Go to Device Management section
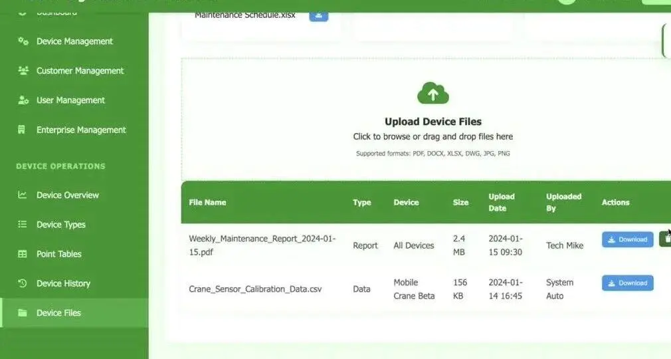 pos(74,41)
